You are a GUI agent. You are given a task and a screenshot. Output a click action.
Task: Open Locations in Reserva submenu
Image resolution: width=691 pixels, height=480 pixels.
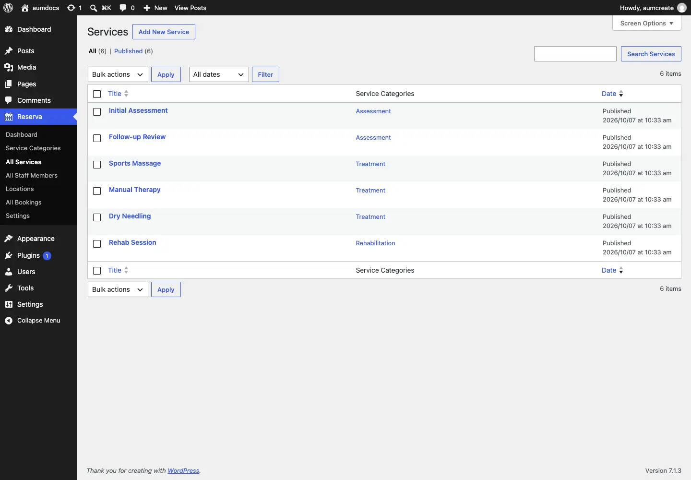pyautogui.click(x=20, y=189)
